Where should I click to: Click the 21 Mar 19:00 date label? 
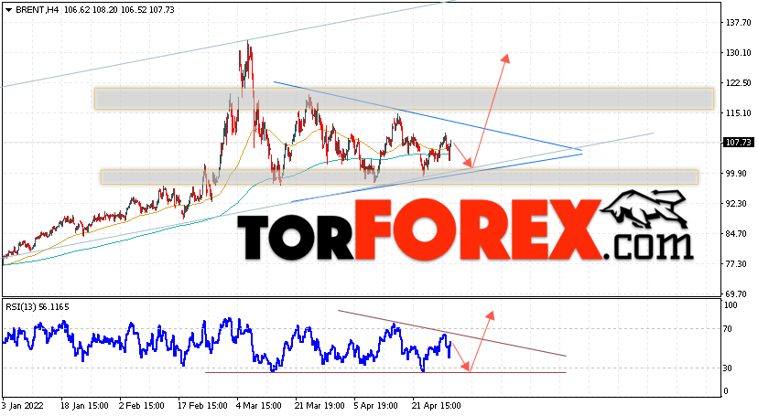click(x=319, y=406)
